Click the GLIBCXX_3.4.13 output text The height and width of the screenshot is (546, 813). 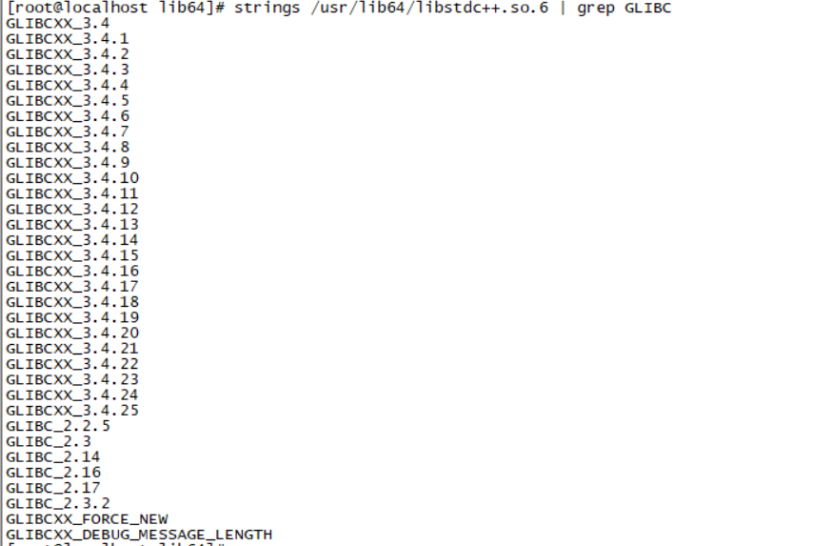(72, 225)
